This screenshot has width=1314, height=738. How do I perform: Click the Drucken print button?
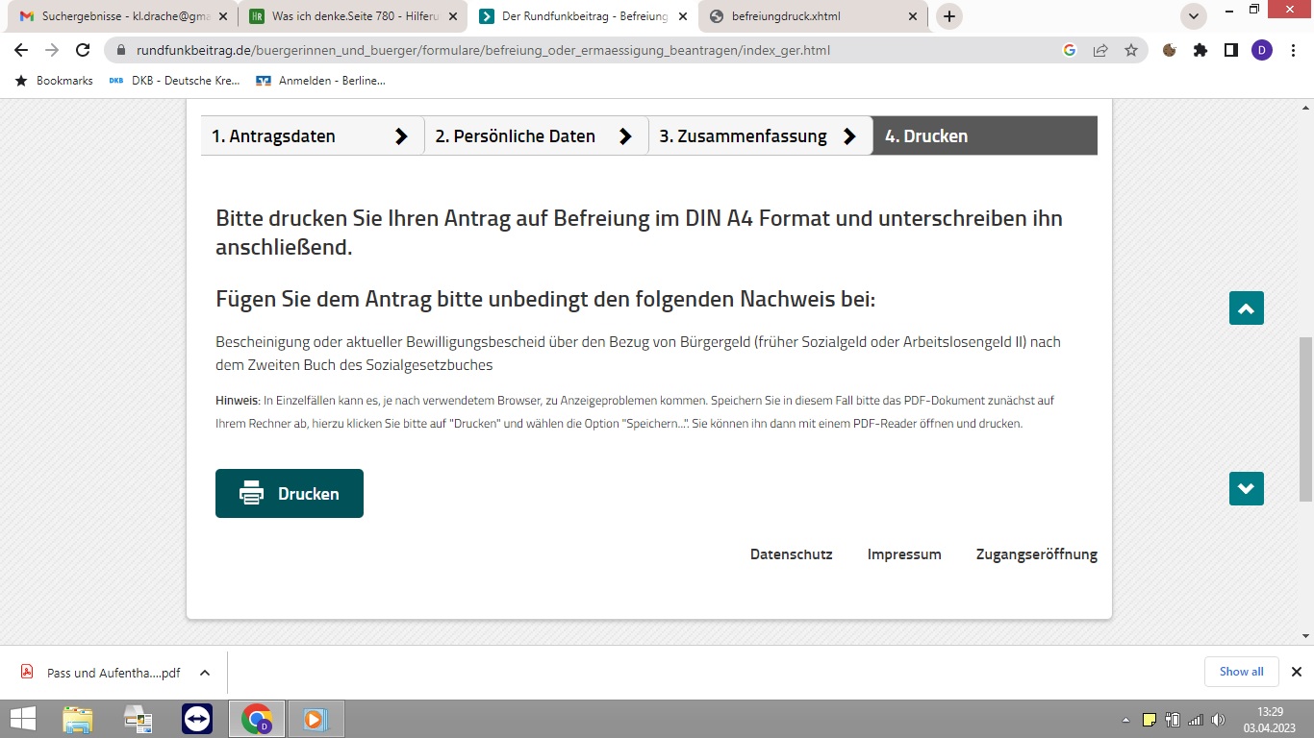290,493
